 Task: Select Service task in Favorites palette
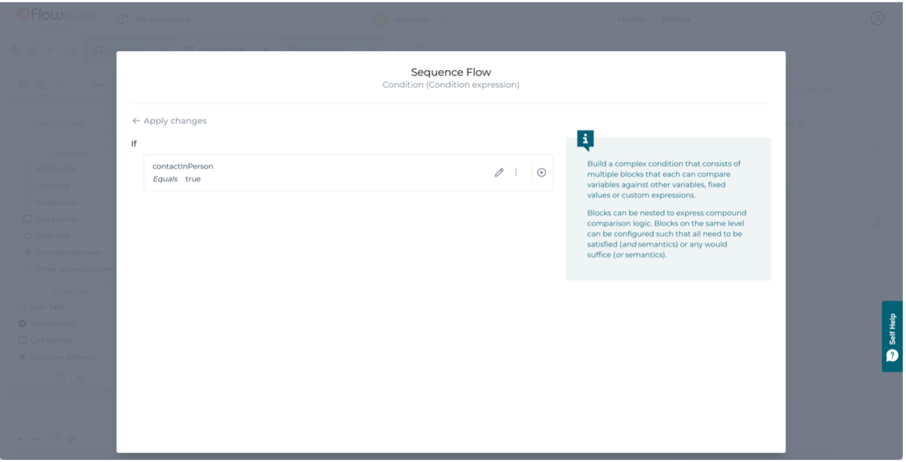(x=52, y=324)
